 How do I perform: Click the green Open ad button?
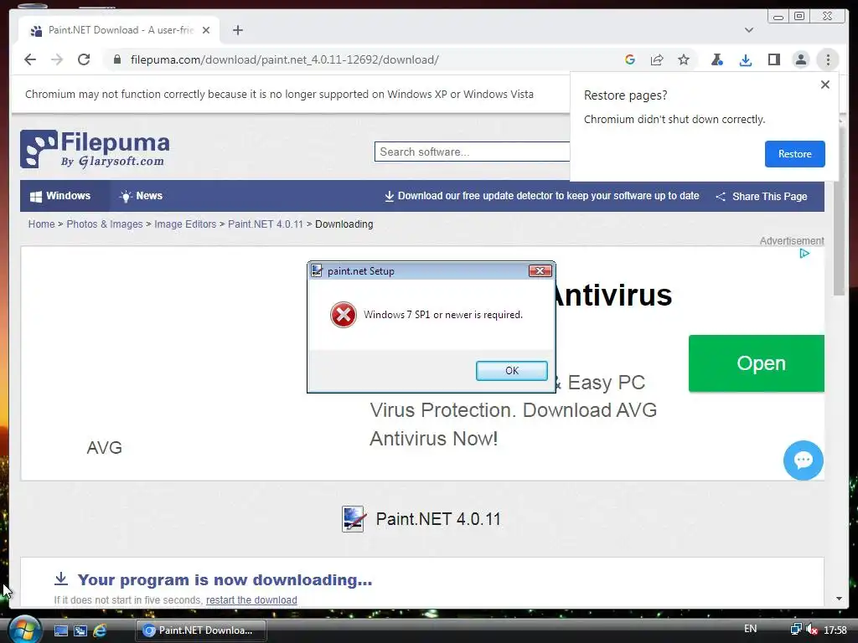(757, 363)
